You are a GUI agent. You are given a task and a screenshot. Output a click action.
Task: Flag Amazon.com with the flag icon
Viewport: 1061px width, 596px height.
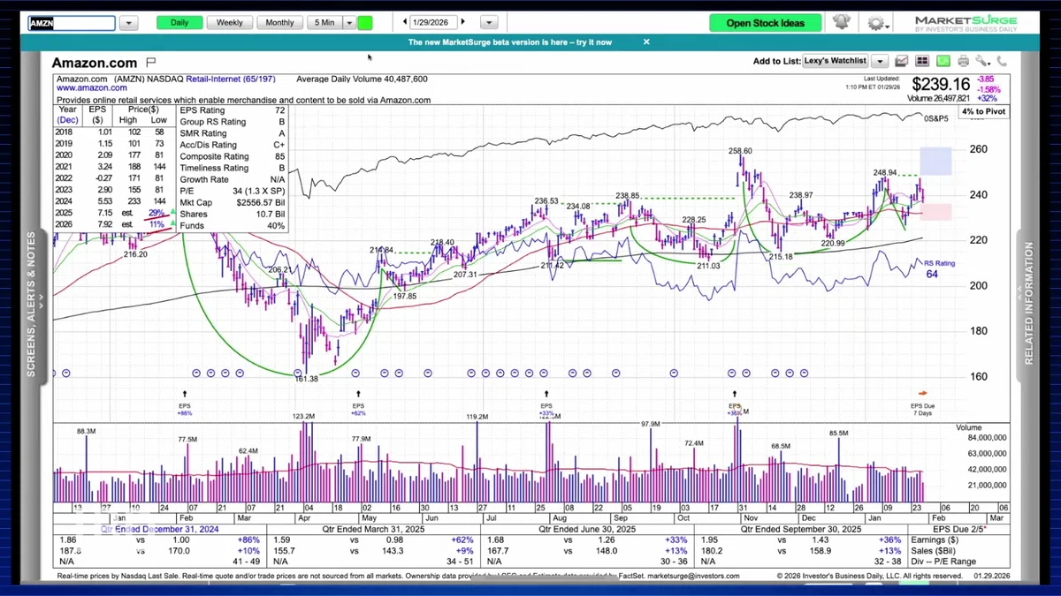(x=150, y=63)
